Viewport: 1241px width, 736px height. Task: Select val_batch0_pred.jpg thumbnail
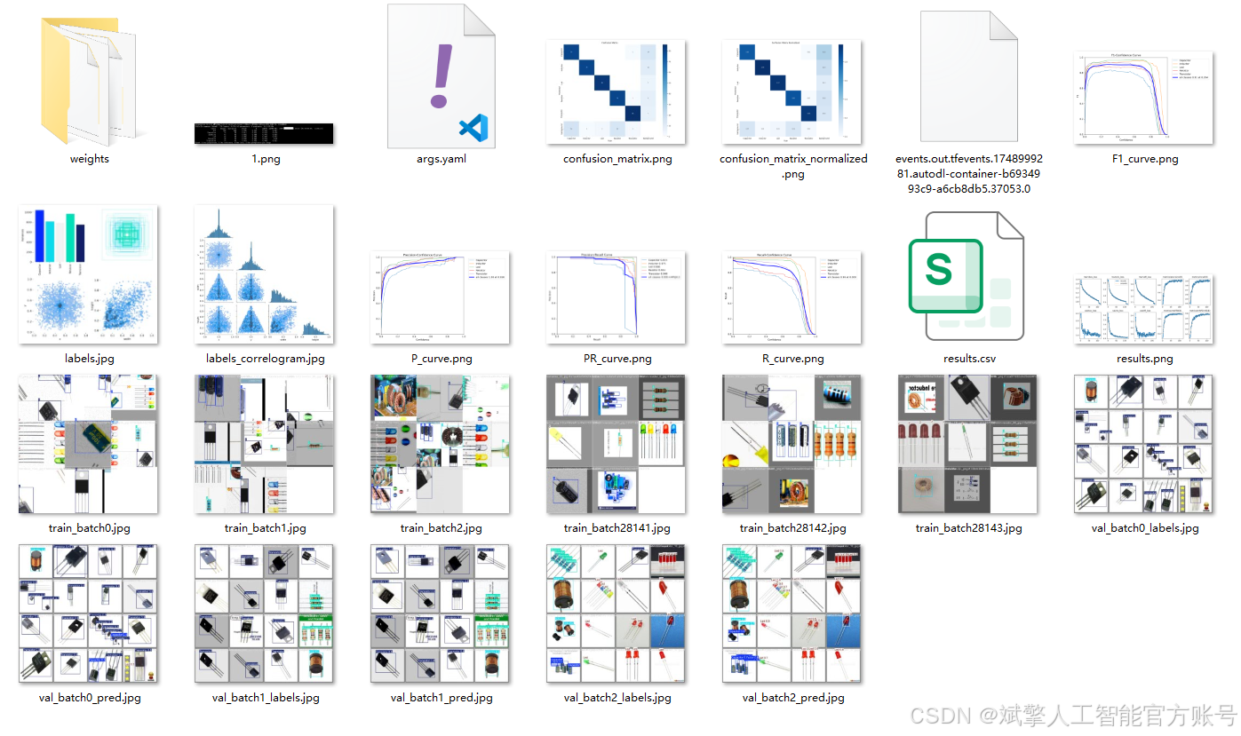pos(89,614)
